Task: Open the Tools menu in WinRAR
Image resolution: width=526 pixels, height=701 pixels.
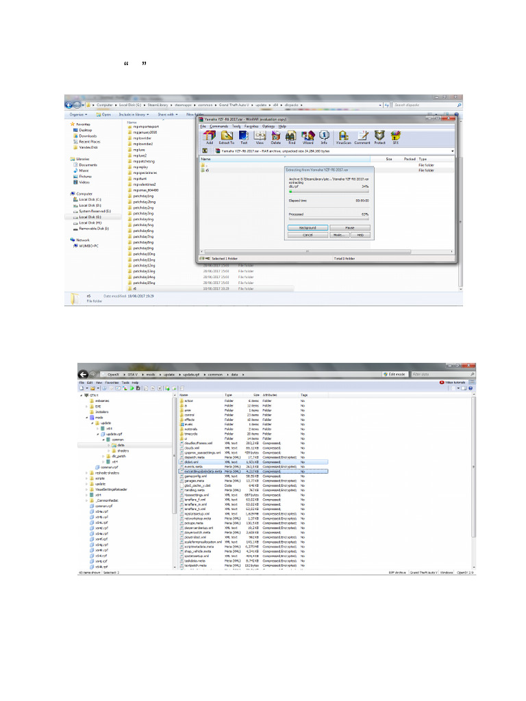Action: point(236,127)
